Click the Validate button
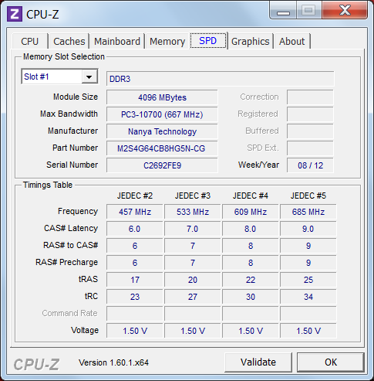Screen dimensions: 374x381 click(258, 362)
